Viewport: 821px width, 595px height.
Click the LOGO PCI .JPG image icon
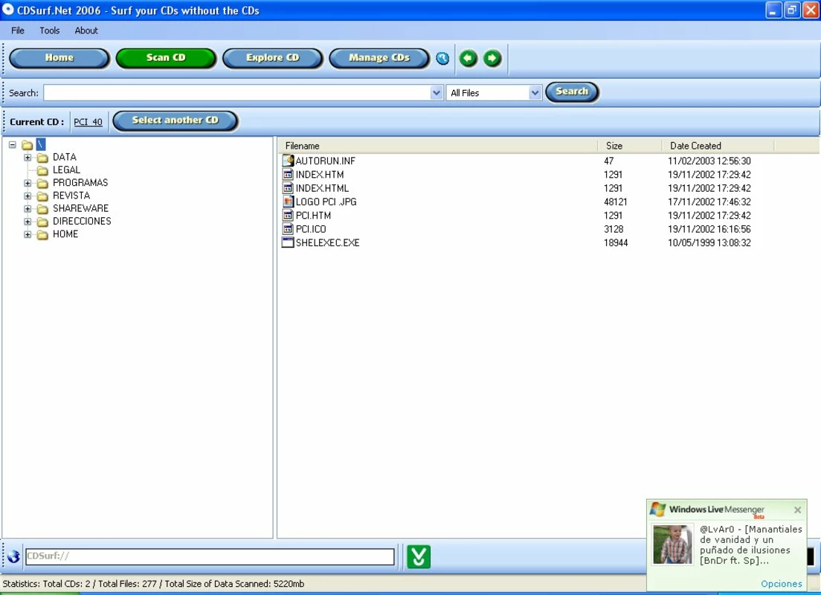(x=288, y=201)
